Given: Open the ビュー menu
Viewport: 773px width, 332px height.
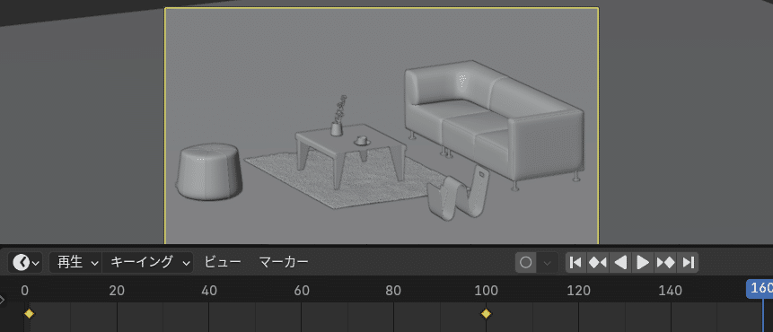Looking at the screenshot, I should coord(223,263).
